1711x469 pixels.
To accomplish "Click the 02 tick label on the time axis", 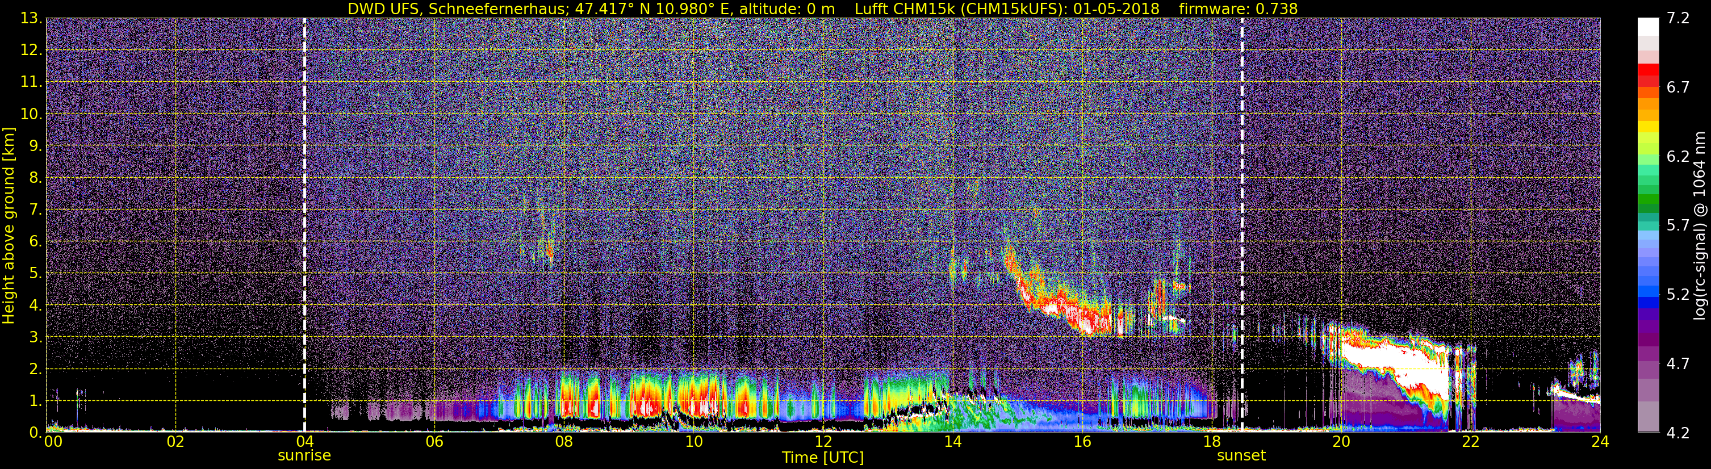I will (175, 442).
